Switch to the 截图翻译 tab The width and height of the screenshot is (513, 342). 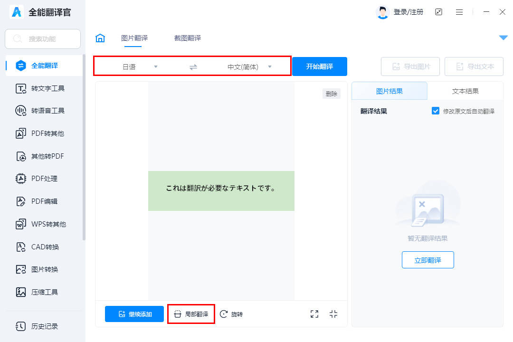coord(187,38)
